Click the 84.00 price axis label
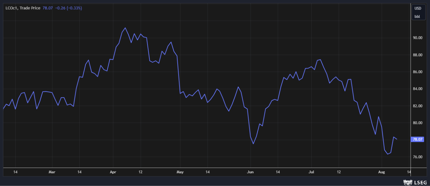 pyautogui.click(x=418, y=89)
